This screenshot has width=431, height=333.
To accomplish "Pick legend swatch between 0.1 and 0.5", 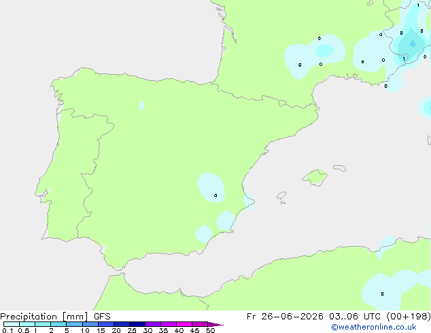I will (x=12, y=324).
